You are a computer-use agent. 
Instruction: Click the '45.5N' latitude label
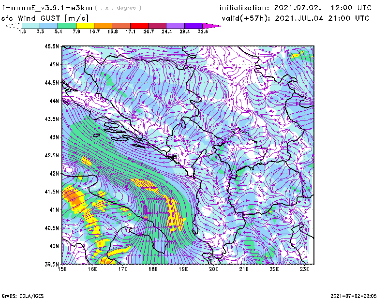click(x=52, y=46)
